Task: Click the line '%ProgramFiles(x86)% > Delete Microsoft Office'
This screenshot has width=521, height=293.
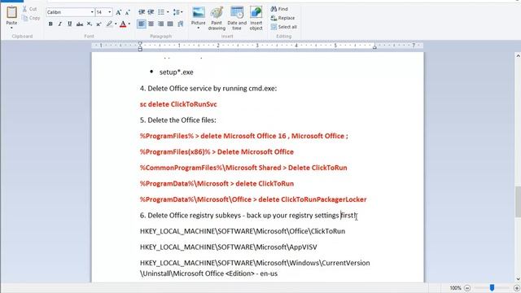Action: [217, 152]
